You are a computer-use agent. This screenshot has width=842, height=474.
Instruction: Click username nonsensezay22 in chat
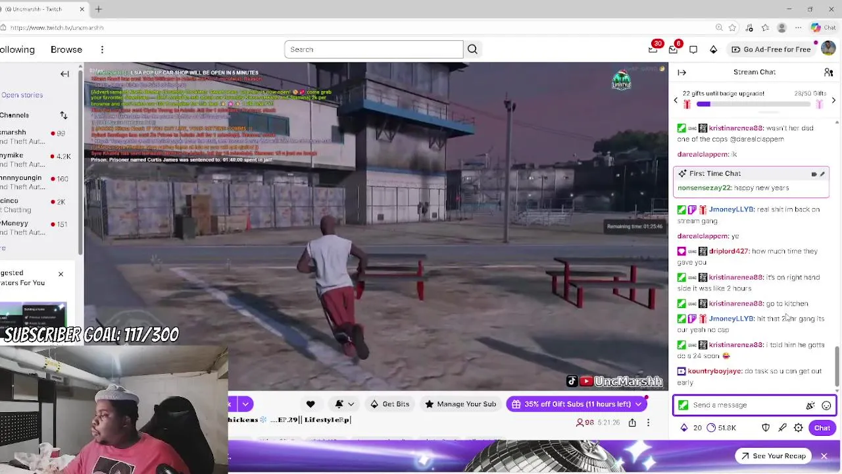(704, 188)
